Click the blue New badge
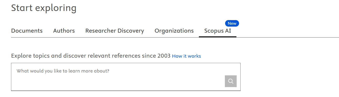 pos(232,23)
